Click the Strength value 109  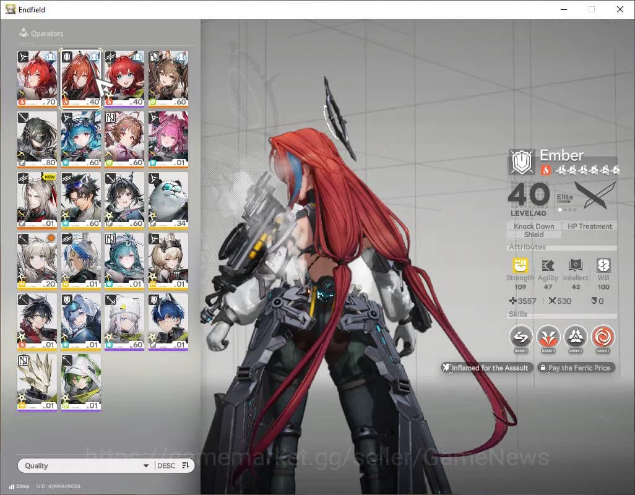pos(520,287)
